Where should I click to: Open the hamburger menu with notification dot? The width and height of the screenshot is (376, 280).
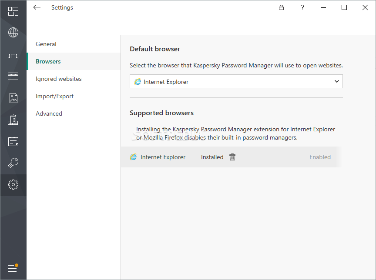pos(13,268)
